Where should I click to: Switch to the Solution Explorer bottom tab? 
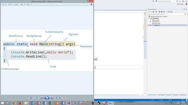(x=152, y=95)
